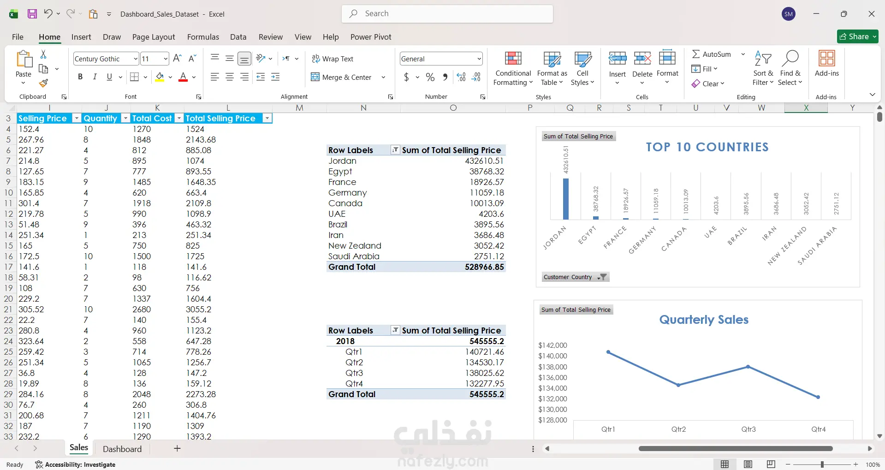The width and height of the screenshot is (885, 470).
Task: Click the Paste clipboard icon
Action: point(24,59)
